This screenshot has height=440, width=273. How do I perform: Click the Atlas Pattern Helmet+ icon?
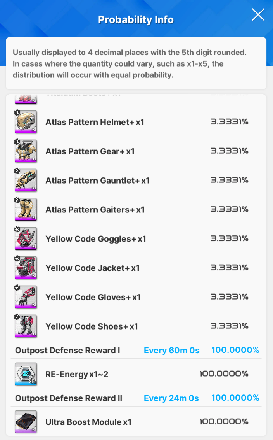[x=26, y=122]
